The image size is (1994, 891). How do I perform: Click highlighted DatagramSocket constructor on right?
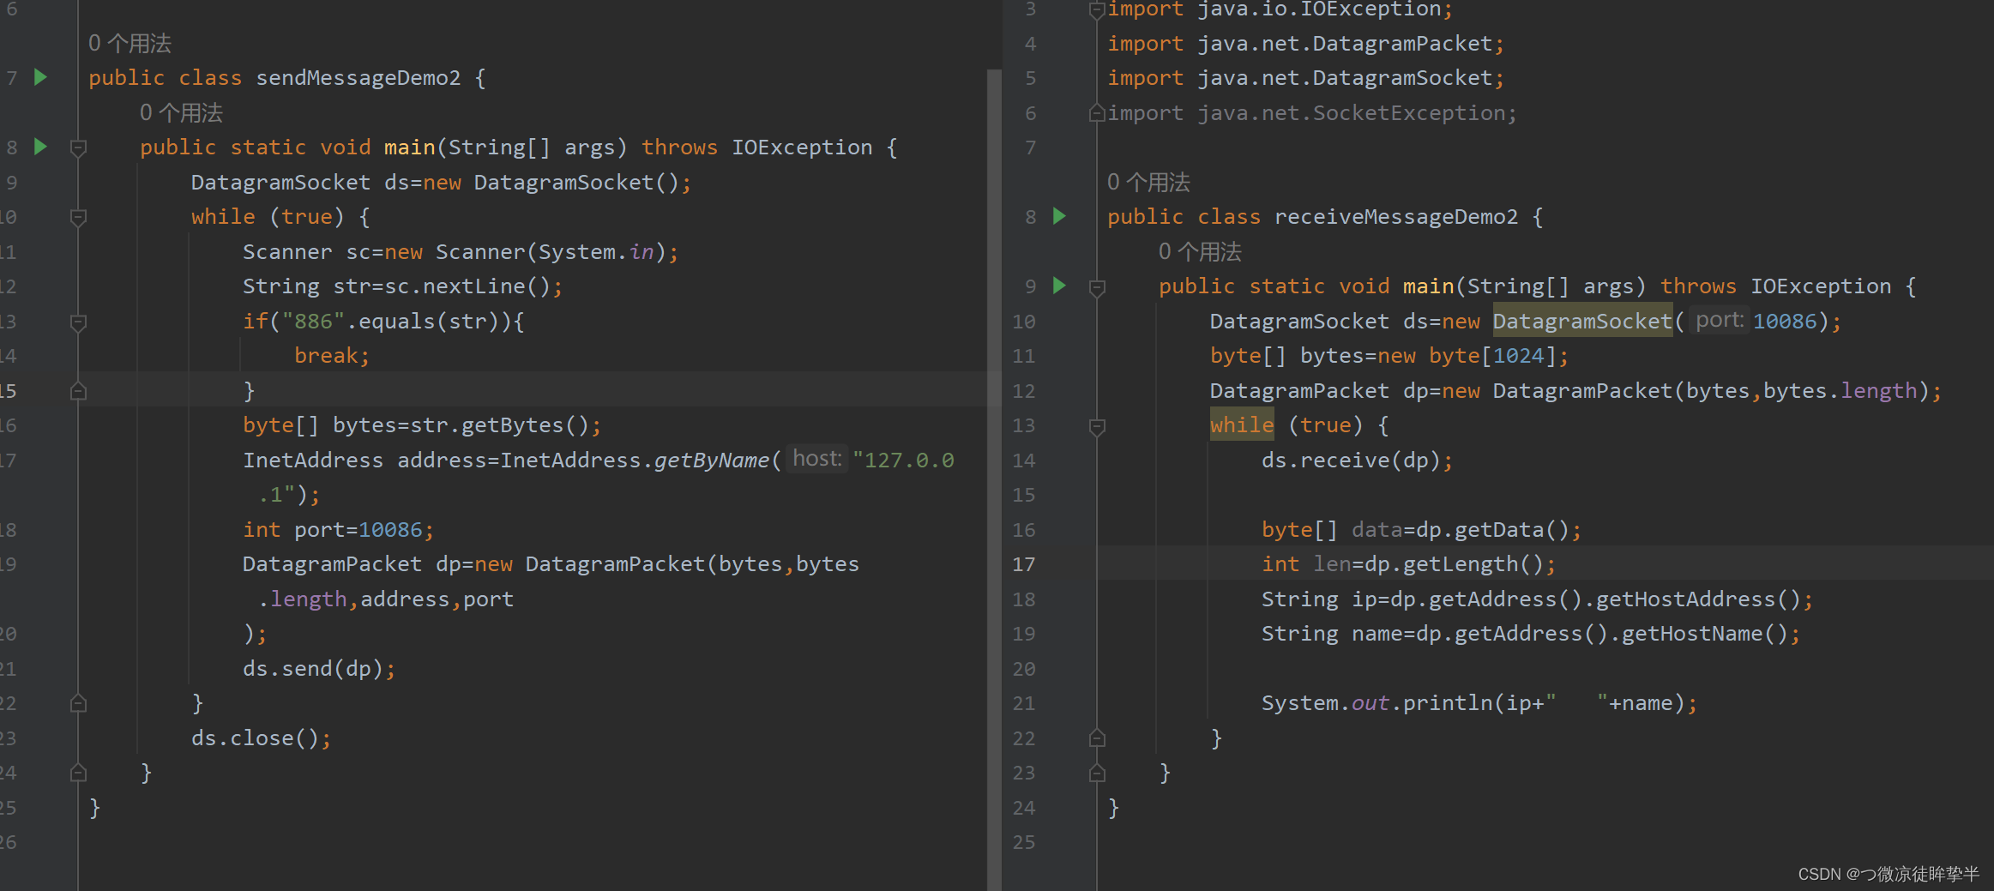click(1582, 322)
